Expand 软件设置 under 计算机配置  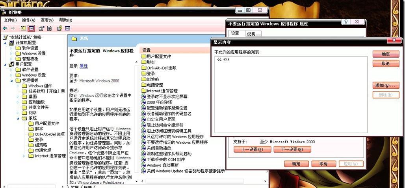pyautogui.click(x=11, y=48)
